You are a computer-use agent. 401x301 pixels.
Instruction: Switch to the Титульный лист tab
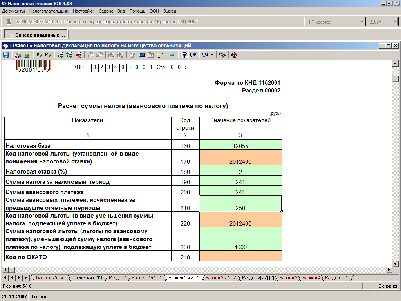coord(51,278)
